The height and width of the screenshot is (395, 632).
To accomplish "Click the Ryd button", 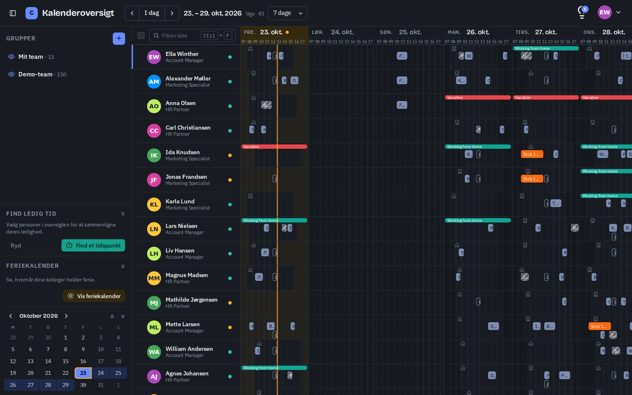I will [16, 245].
